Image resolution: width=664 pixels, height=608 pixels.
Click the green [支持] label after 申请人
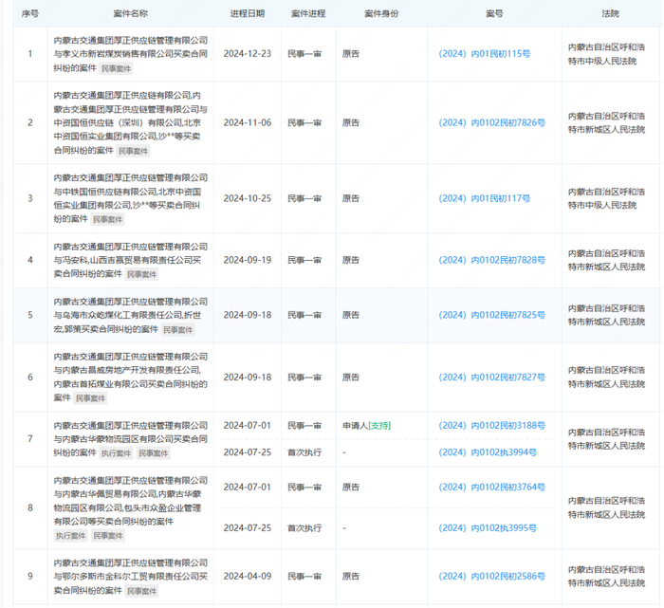[379, 426]
